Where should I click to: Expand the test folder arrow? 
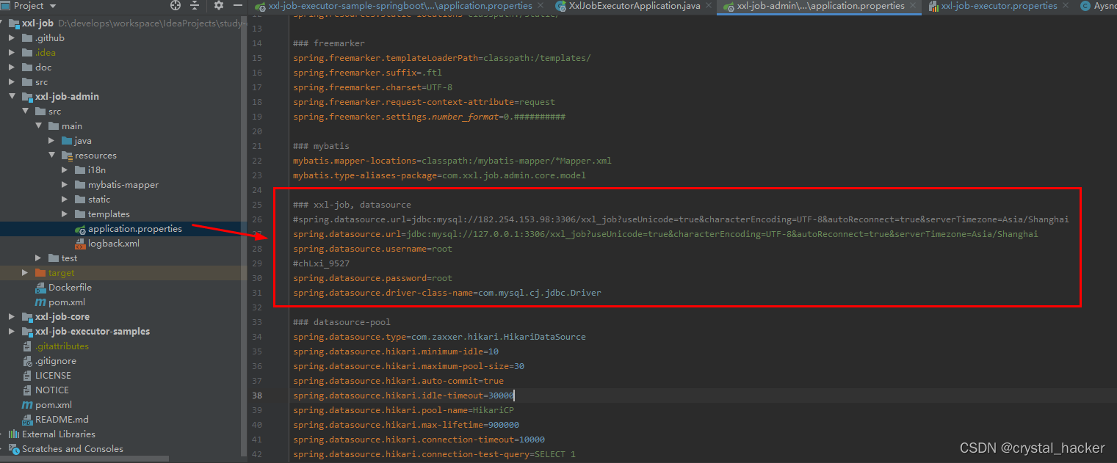(38, 258)
